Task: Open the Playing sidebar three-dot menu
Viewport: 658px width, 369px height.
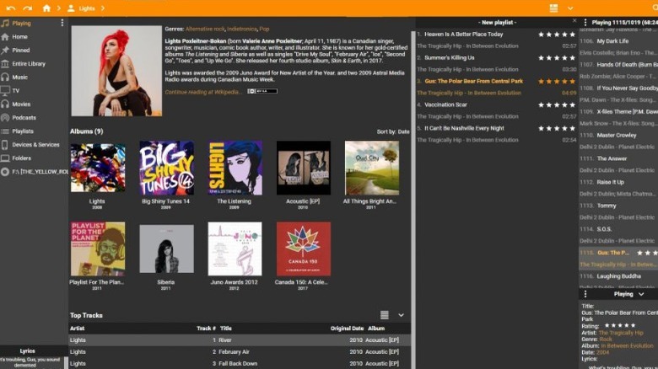Action: [x=62, y=23]
